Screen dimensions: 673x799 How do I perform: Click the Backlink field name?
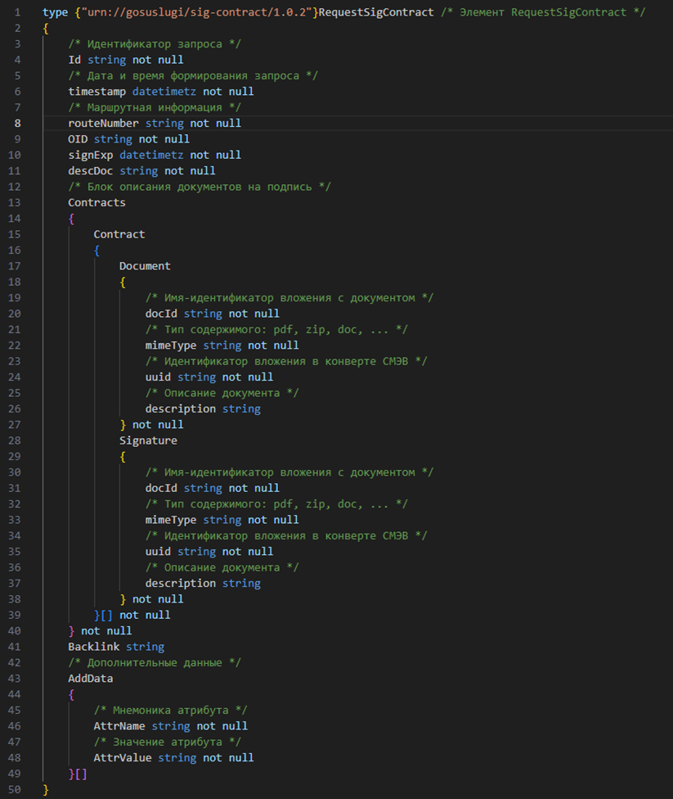[x=94, y=647]
